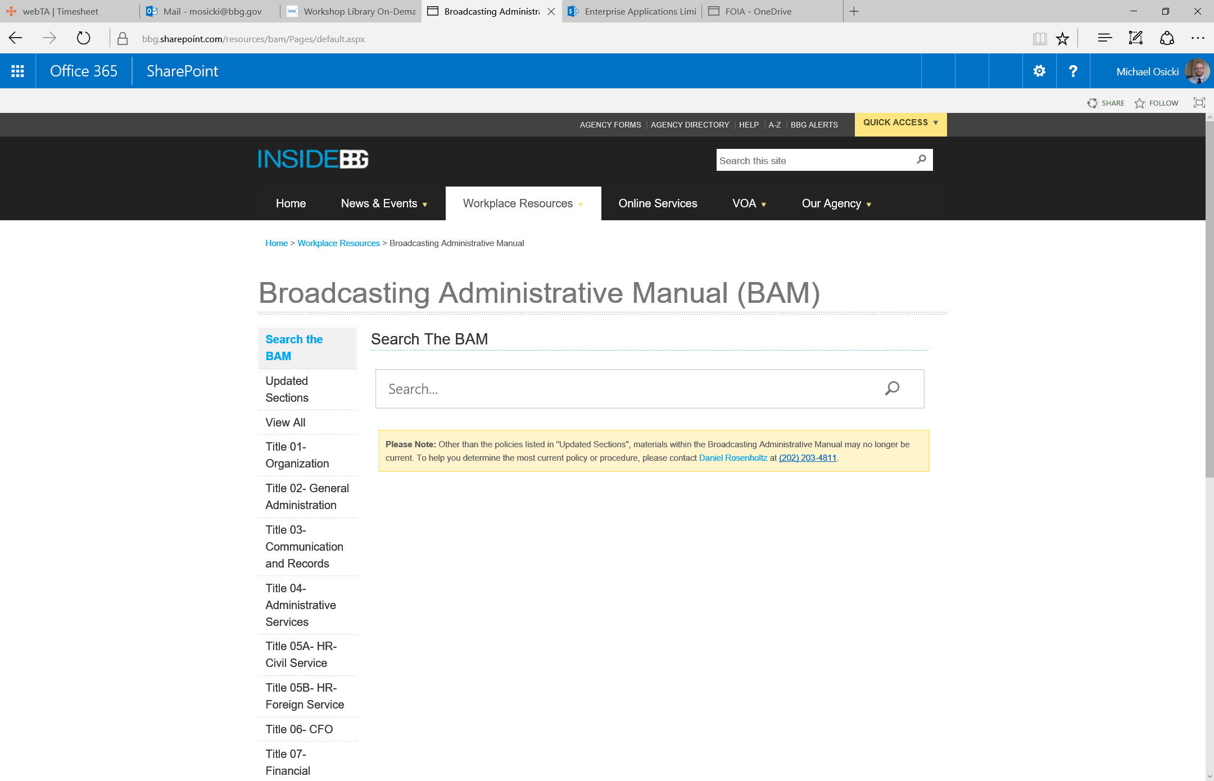Open Updated Sections sidebar item

[307, 389]
